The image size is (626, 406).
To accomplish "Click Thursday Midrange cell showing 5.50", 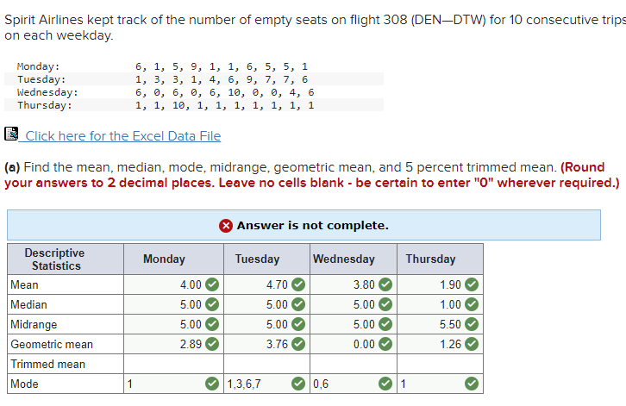I will pyautogui.click(x=440, y=324).
